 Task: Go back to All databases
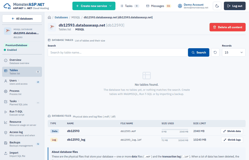(x=22, y=19)
